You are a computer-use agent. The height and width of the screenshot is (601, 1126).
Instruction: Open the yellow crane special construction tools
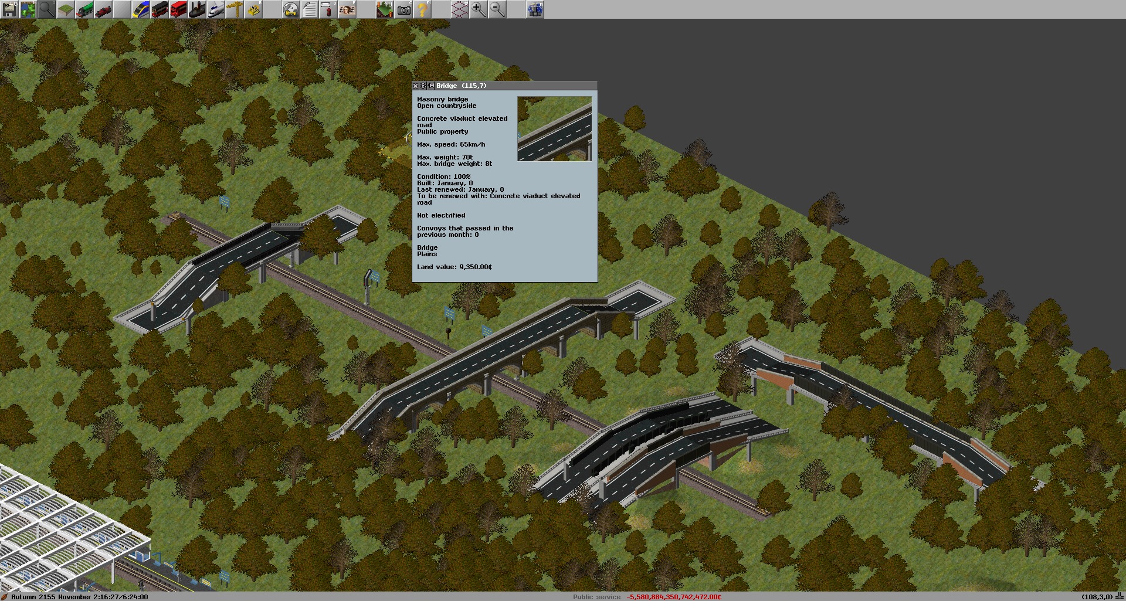pos(235,9)
